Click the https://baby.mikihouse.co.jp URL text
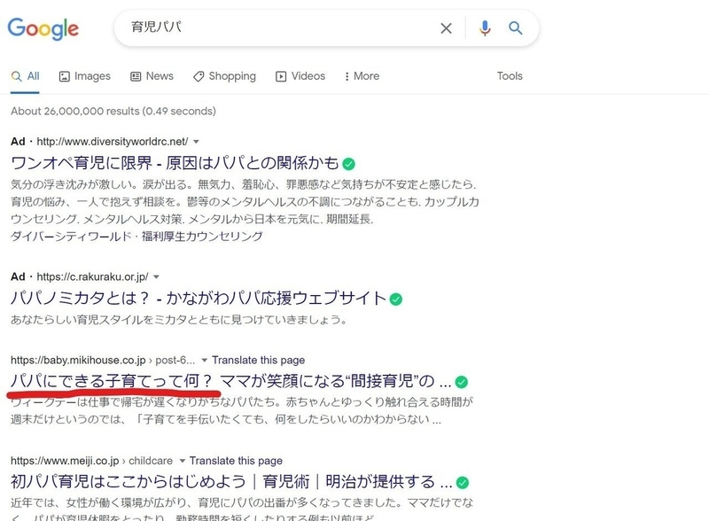Image resolution: width=709 pixels, height=521 pixels. (x=78, y=361)
